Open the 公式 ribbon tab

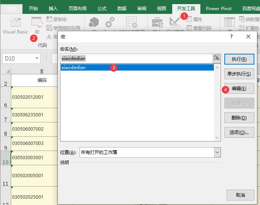point(102,8)
